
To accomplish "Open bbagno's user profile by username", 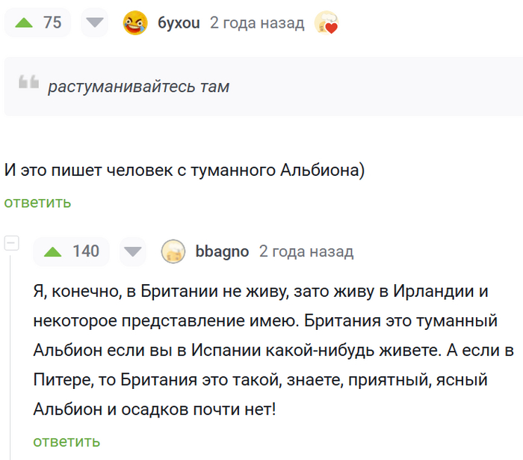I will (222, 251).
